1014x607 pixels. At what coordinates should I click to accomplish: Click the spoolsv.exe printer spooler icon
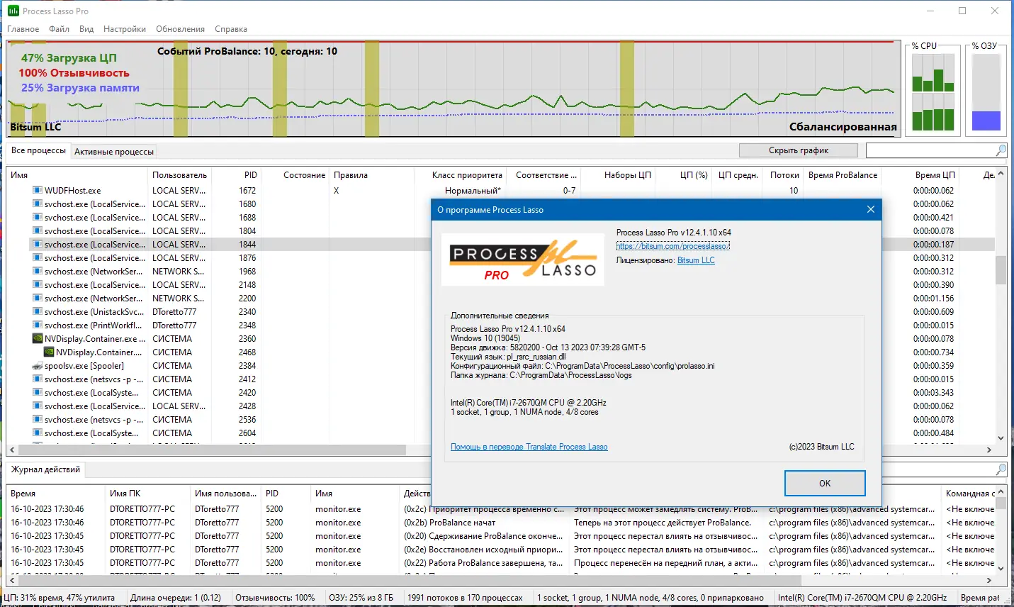coord(38,366)
